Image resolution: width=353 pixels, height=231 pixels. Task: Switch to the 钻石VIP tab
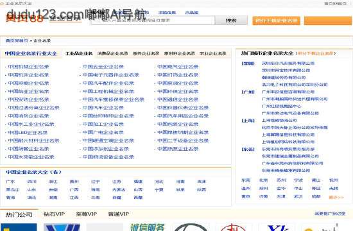point(55,214)
